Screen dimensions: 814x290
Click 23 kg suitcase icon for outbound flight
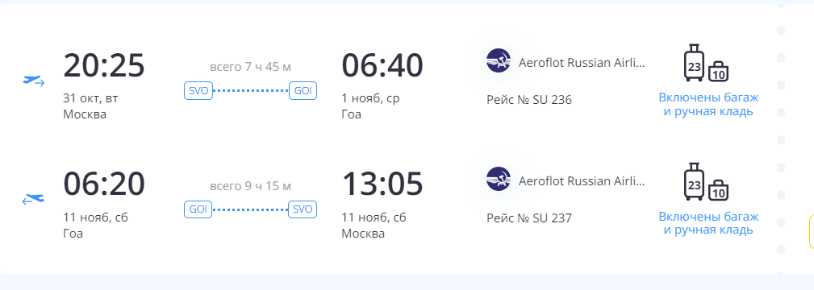click(695, 63)
